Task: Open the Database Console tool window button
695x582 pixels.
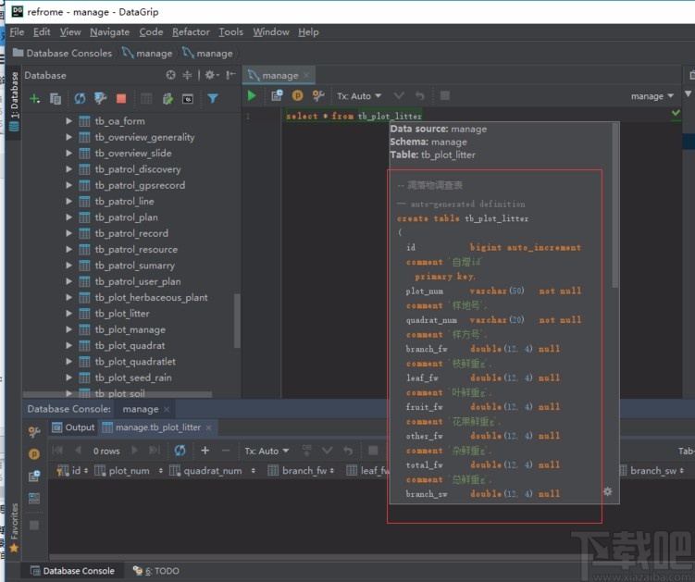Action: coord(72,571)
